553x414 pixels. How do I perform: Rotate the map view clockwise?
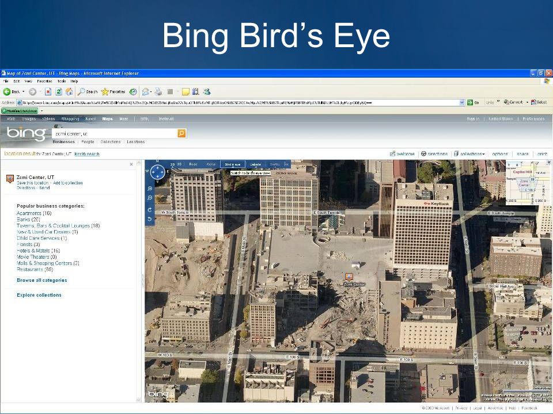pyautogui.click(x=150, y=210)
